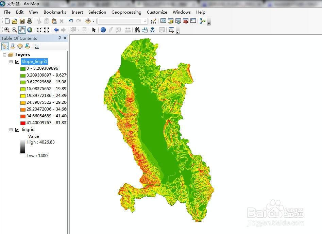The height and width of the screenshot is (234, 322).
Task: Choose the Select Elements arrow tool
Action: [94, 30]
